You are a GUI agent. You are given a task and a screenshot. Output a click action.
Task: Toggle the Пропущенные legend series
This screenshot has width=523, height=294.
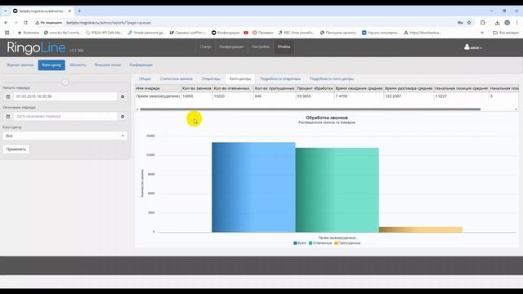(x=347, y=243)
